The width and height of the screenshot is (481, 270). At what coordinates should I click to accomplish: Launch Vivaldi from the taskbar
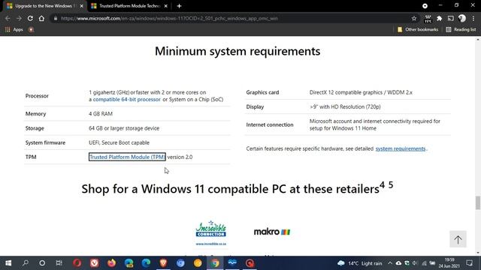[94, 263]
